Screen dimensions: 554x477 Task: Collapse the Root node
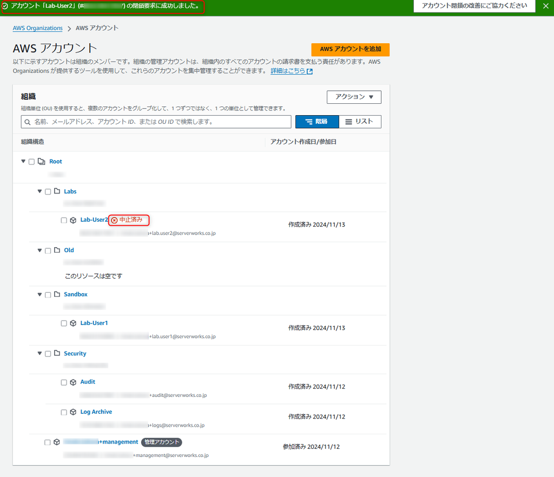click(23, 161)
